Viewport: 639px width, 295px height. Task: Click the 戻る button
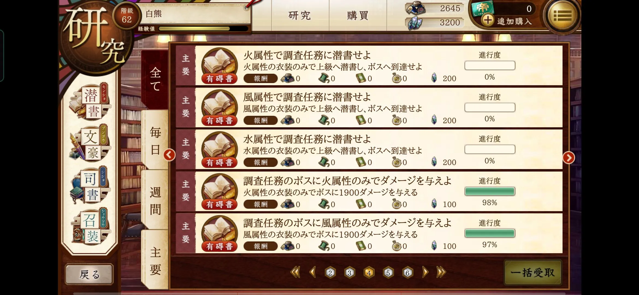point(89,275)
